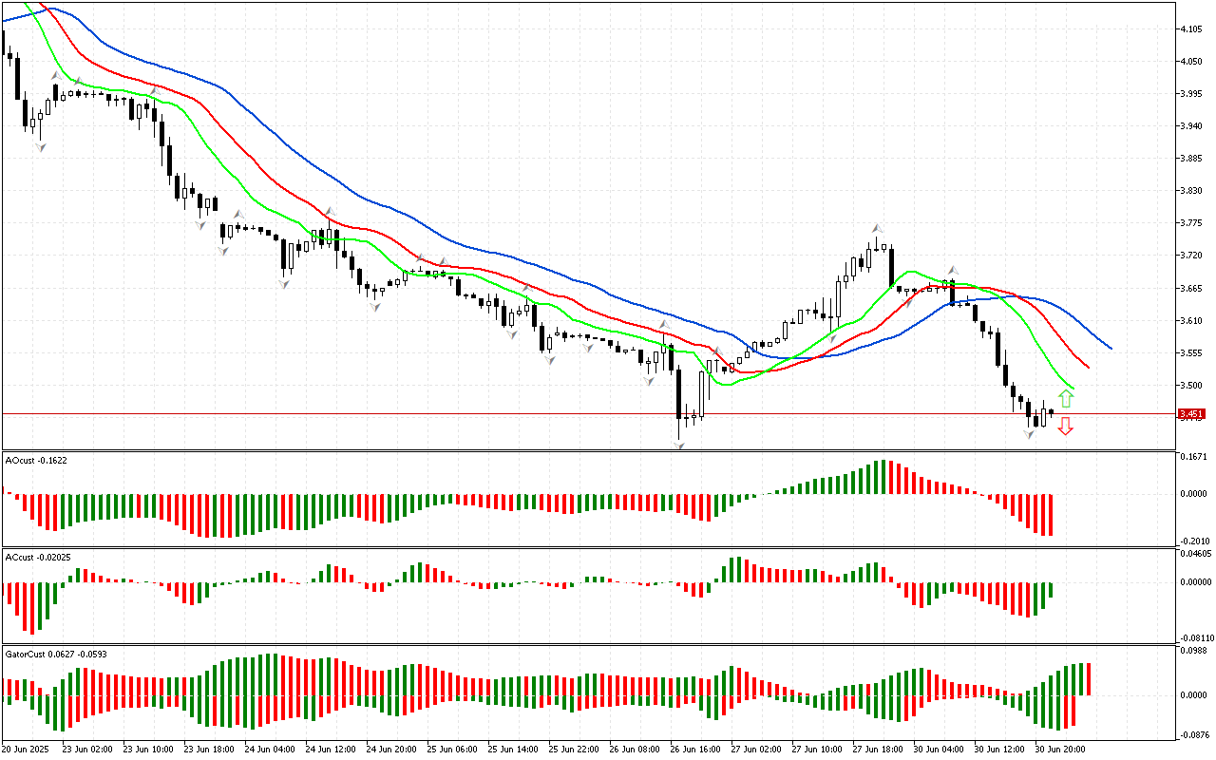Click the last red AOcust histogram bar

pyautogui.click(x=1051, y=514)
